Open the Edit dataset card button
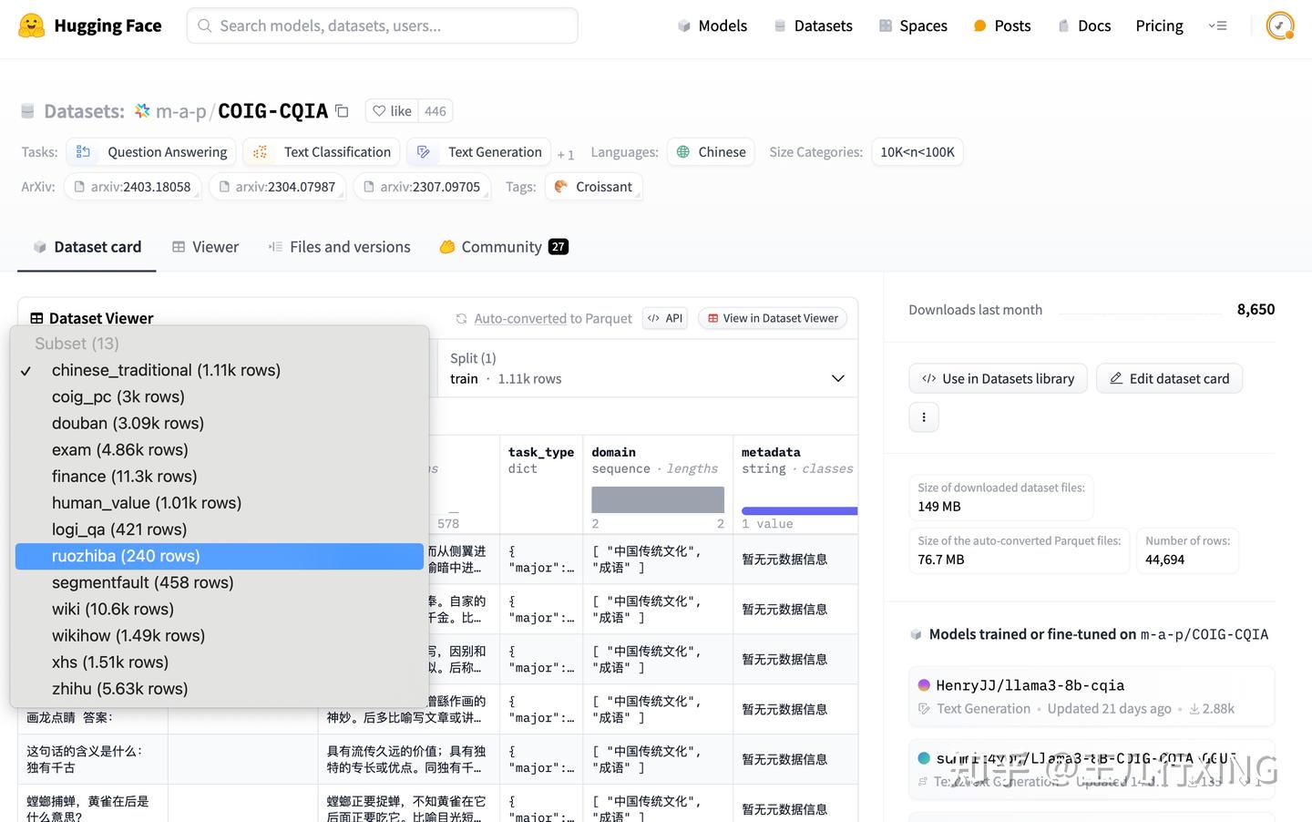The image size is (1312, 822). pos(1169,378)
